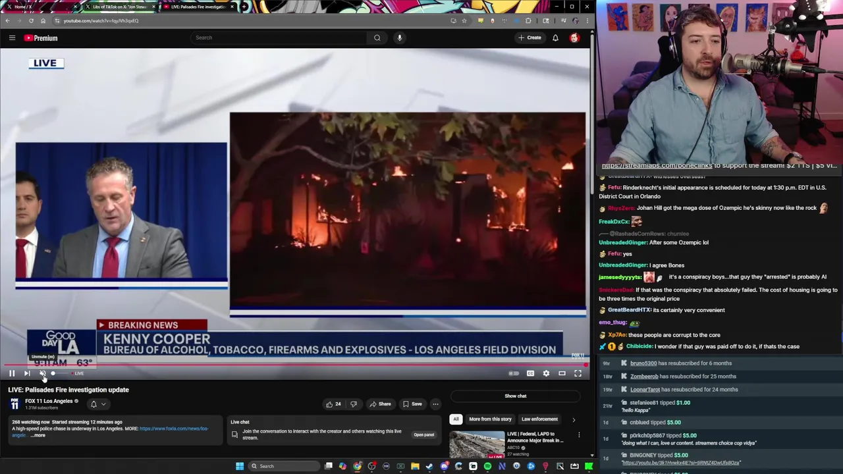Screen dimensions: 843x474
Task: Open the Federal, LAPD recommended video thumbnail
Action: click(x=477, y=444)
